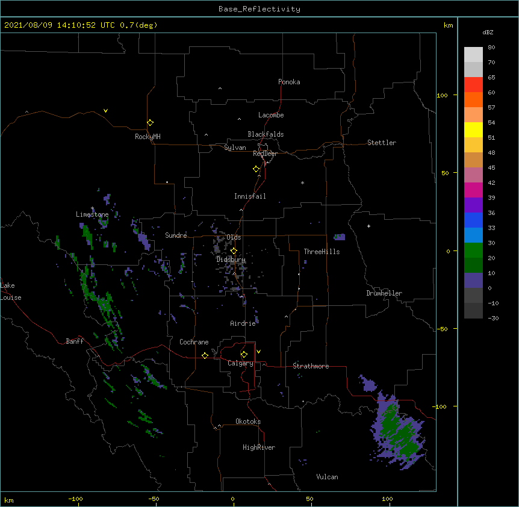The height and width of the screenshot is (507, 519).
Task: Click the -30 value in dBZ legend
Action: [493, 318]
